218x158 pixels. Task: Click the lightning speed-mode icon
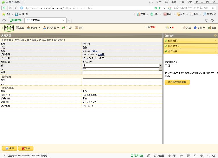point(160,8)
